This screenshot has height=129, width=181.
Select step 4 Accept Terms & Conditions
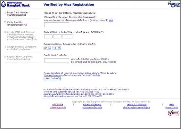(x=20, y=48)
